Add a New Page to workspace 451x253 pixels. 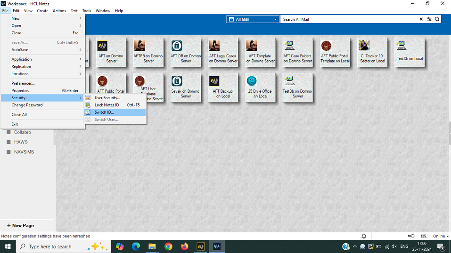(20, 225)
